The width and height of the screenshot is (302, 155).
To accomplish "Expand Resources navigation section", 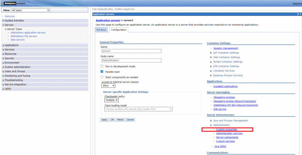I will (x=3, y=54).
